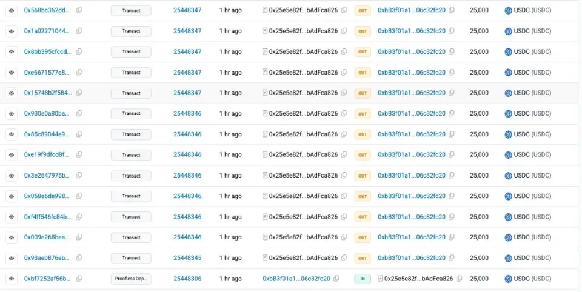582x292 pixels.
Task: Click '1 hr ago' in 0xf4ff546fc84b row
Action: (230, 217)
